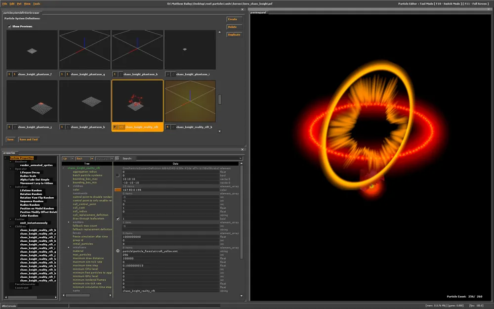Click the material browse arrow icon
Viewport: 494px width, 309px height.
[118, 251]
